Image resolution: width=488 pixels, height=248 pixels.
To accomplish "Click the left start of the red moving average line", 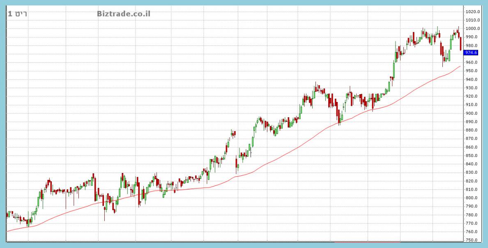I will coord(7,231).
